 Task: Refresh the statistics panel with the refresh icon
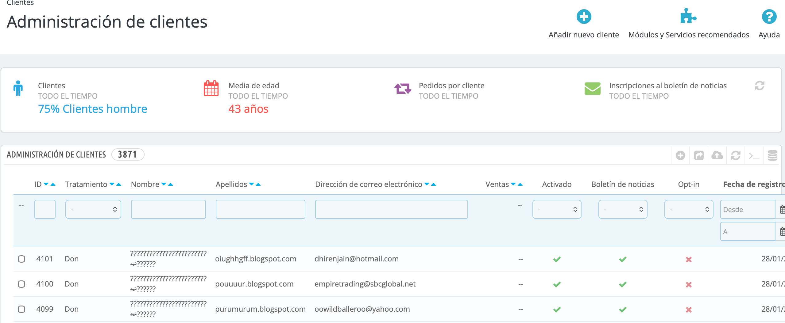[759, 86]
